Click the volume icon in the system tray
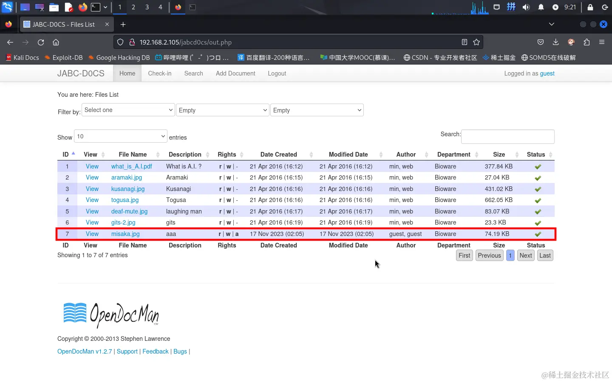This screenshot has height=382, width=612. point(526,7)
